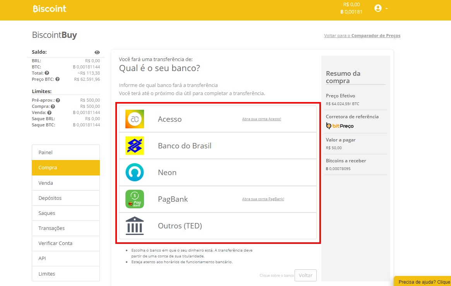Screen dimensions: 451x286
Task: Open Depósitos in the side menu
Action: coord(66,198)
